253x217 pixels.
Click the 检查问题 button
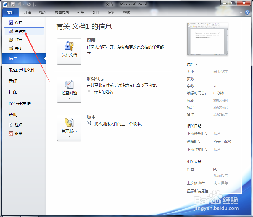(x=69, y=90)
